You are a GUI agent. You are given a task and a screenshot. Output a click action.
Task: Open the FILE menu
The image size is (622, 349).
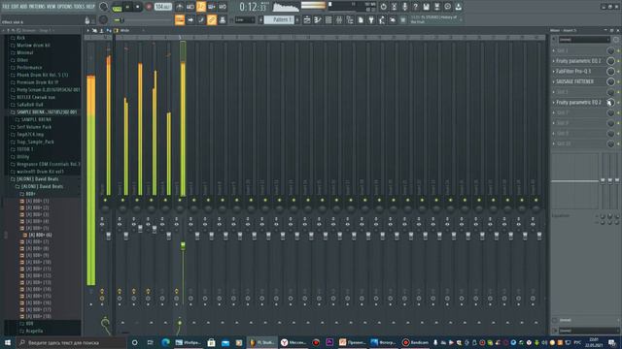point(6,7)
